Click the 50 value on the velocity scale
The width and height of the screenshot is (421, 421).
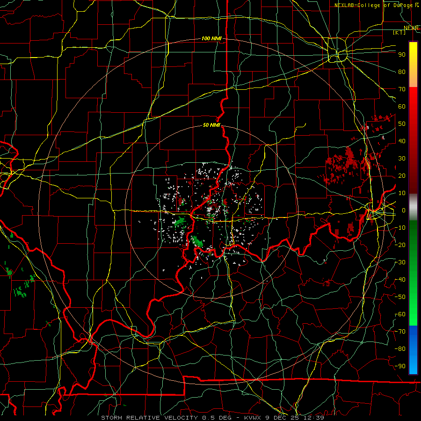tap(402, 124)
